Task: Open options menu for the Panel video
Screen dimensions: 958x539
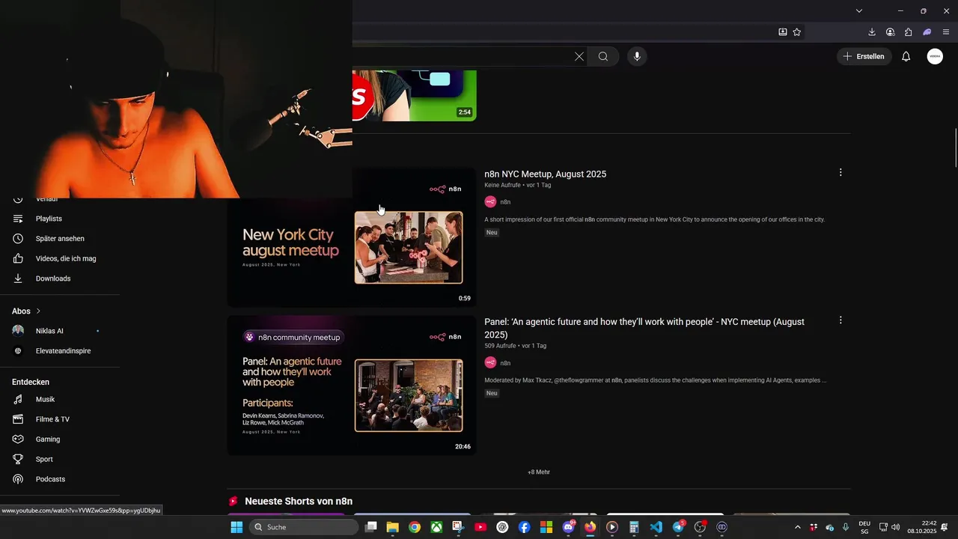Action: pyautogui.click(x=840, y=320)
